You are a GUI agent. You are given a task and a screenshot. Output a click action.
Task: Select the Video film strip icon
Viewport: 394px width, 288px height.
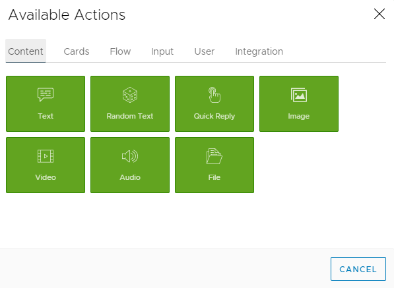pos(46,156)
